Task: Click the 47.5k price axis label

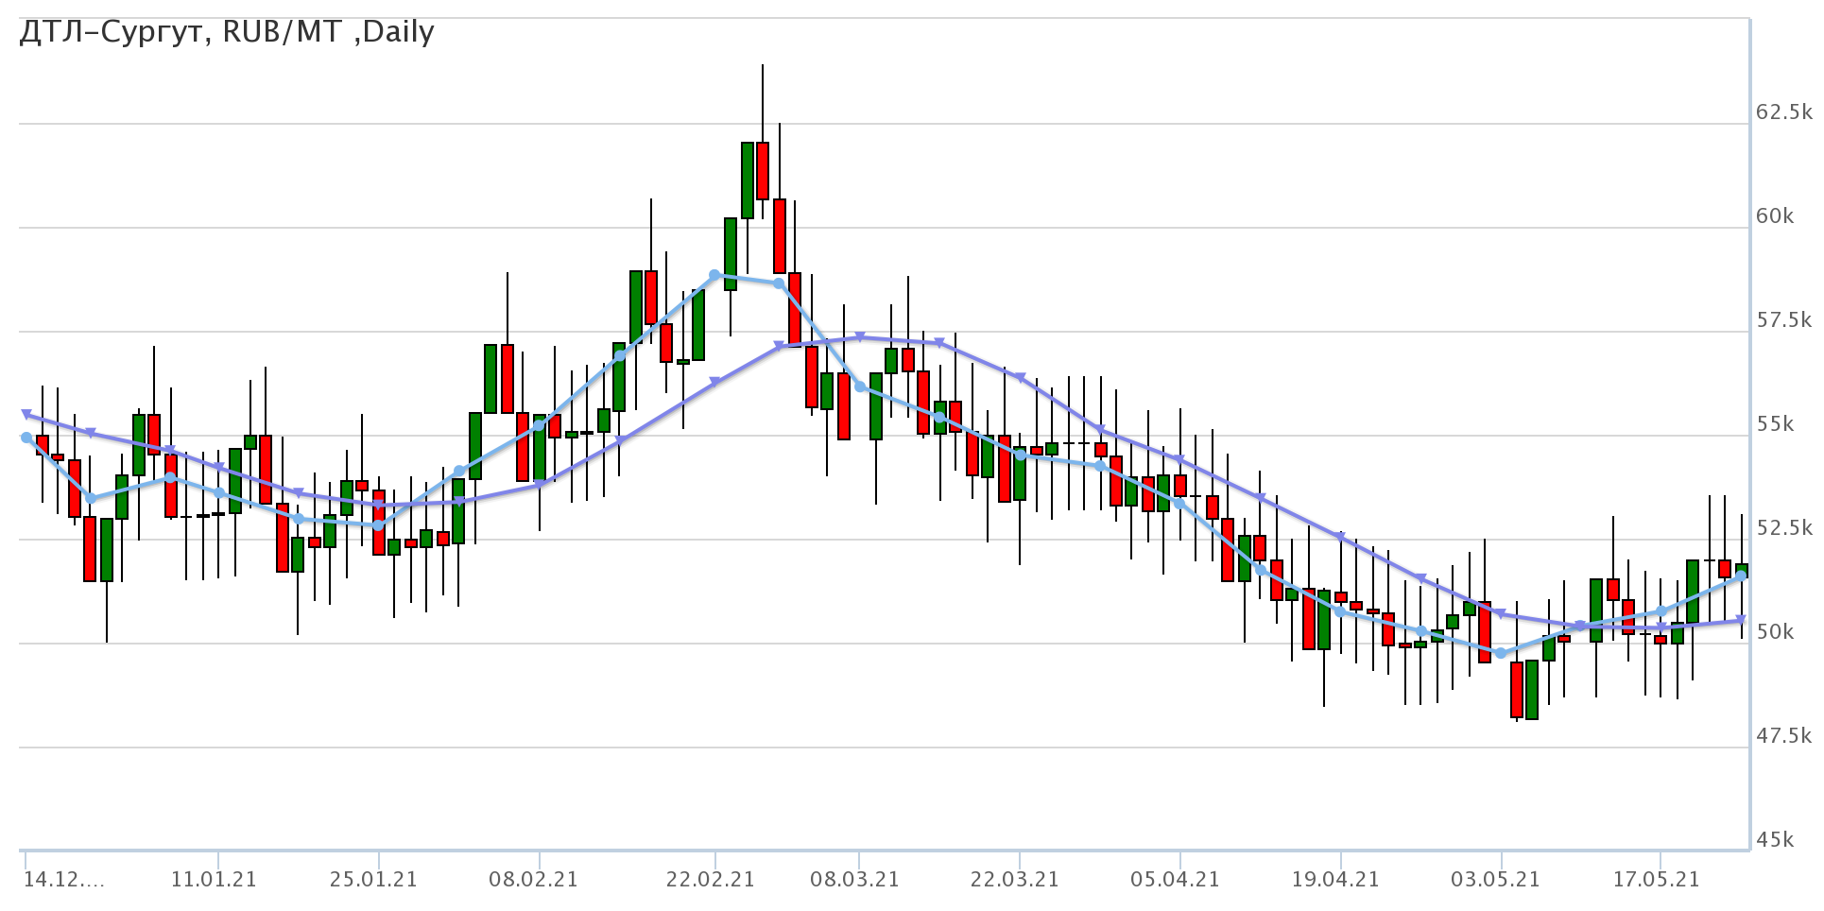Action: (1781, 736)
